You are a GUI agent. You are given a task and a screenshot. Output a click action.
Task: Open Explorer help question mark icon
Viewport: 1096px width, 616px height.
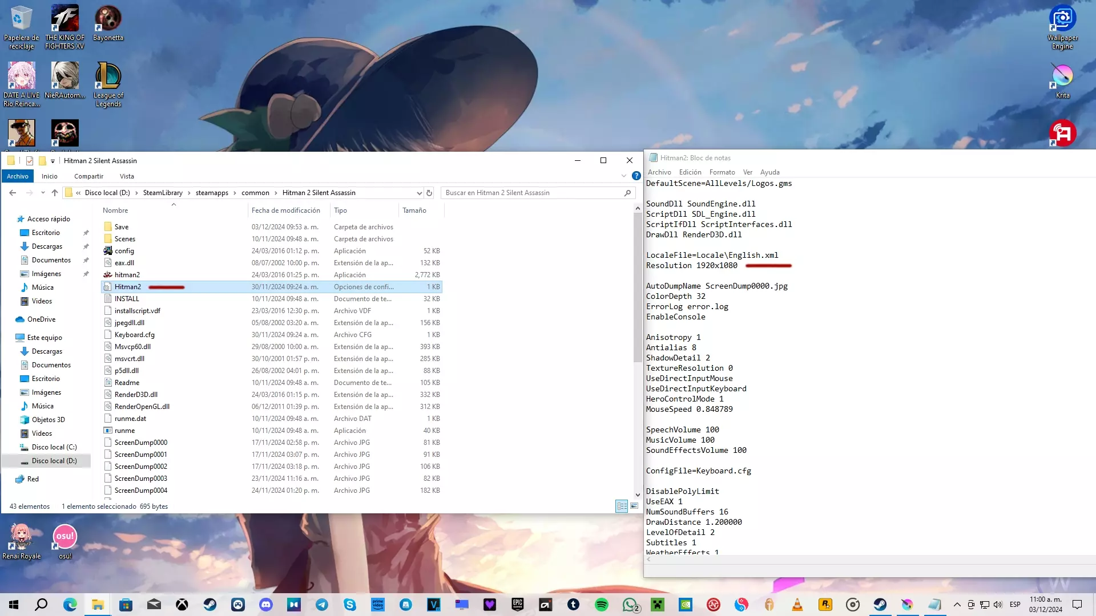coord(636,176)
